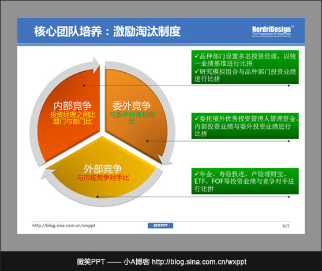Image resolution: width=322 pixels, height=271 pixels.
Task: Click caption 微笑PPT —— 小A博客 at bottom
Action: coord(113,262)
